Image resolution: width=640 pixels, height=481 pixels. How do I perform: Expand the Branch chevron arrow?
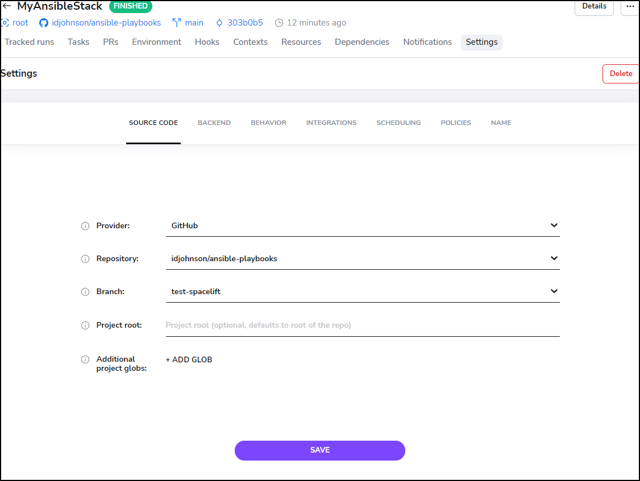[554, 291]
